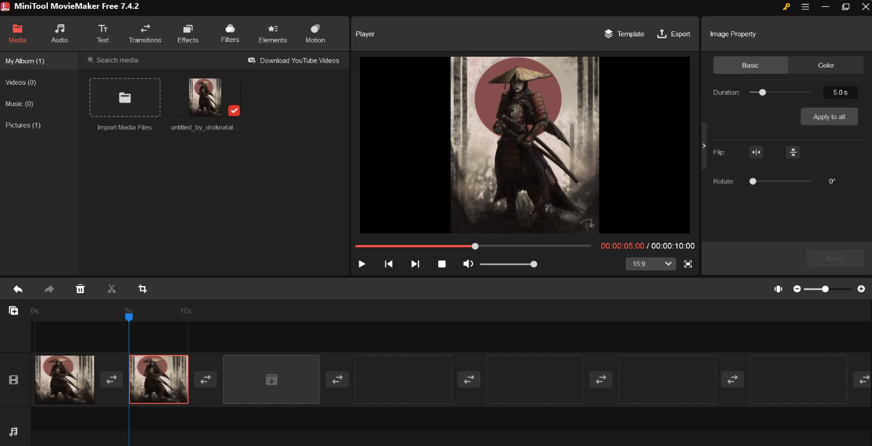Open the Text tool panel
This screenshot has width=872, height=446.
tap(103, 33)
